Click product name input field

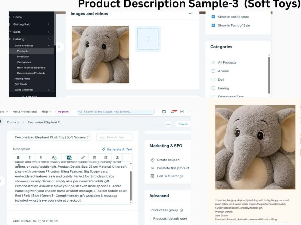click(52, 137)
